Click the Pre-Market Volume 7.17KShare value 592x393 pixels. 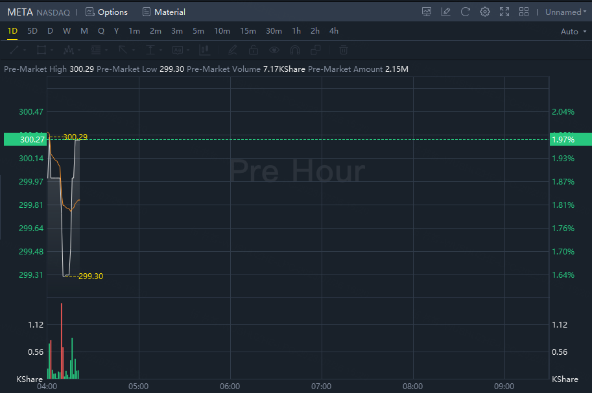284,69
